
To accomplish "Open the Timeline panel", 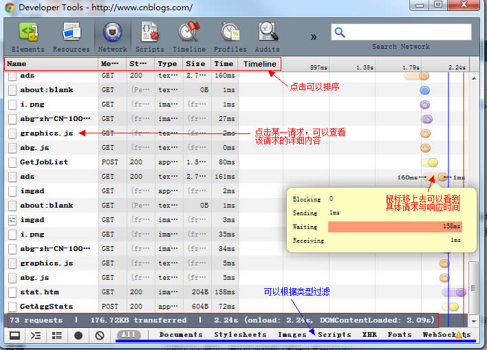I will pos(188,37).
